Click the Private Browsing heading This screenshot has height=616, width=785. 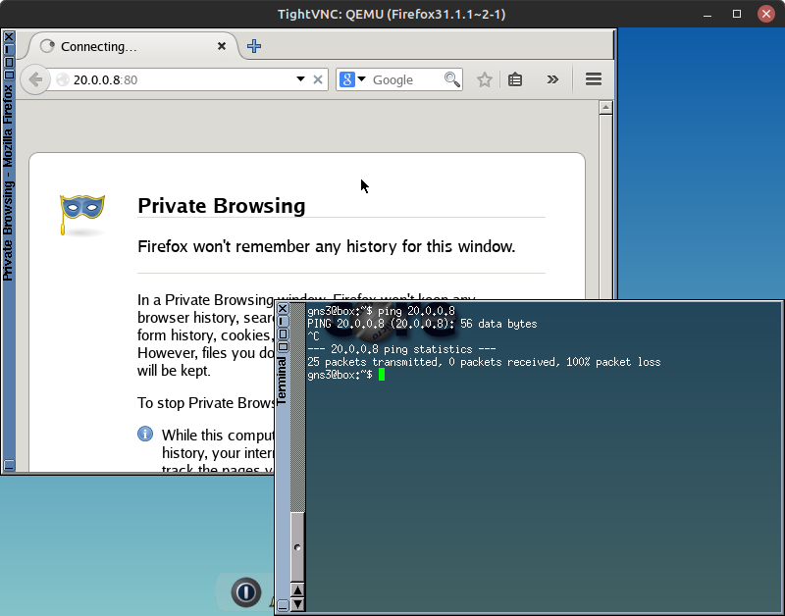point(222,206)
